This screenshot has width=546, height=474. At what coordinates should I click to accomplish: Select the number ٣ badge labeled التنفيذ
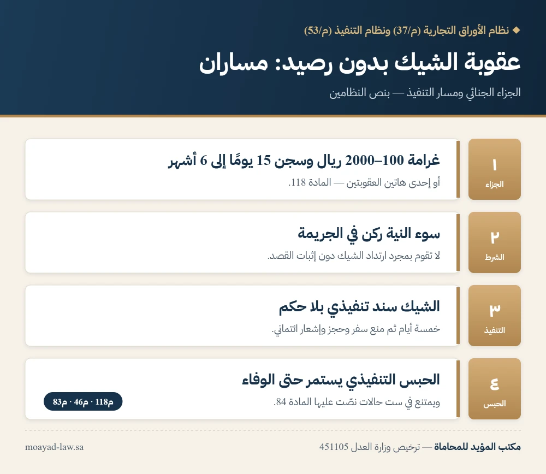(495, 316)
